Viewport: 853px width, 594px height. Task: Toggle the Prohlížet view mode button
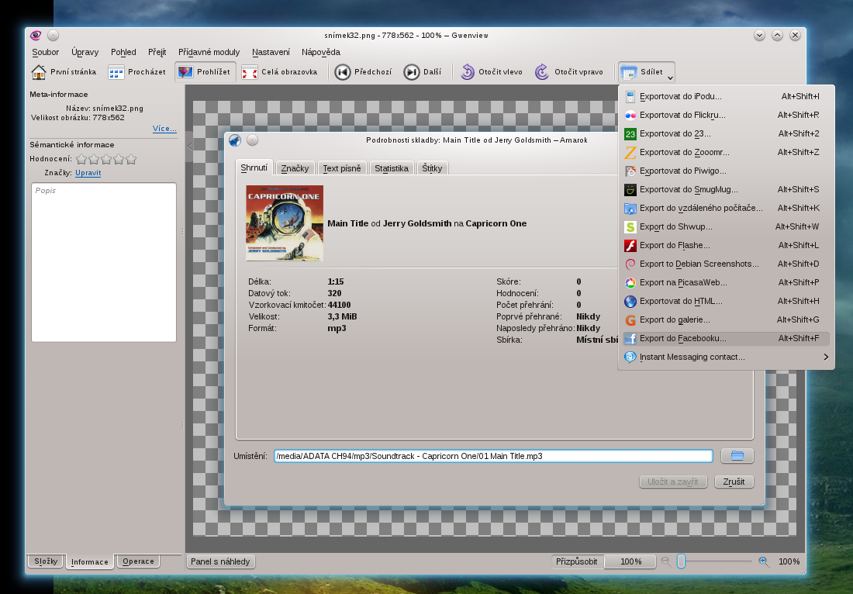(204, 72)
